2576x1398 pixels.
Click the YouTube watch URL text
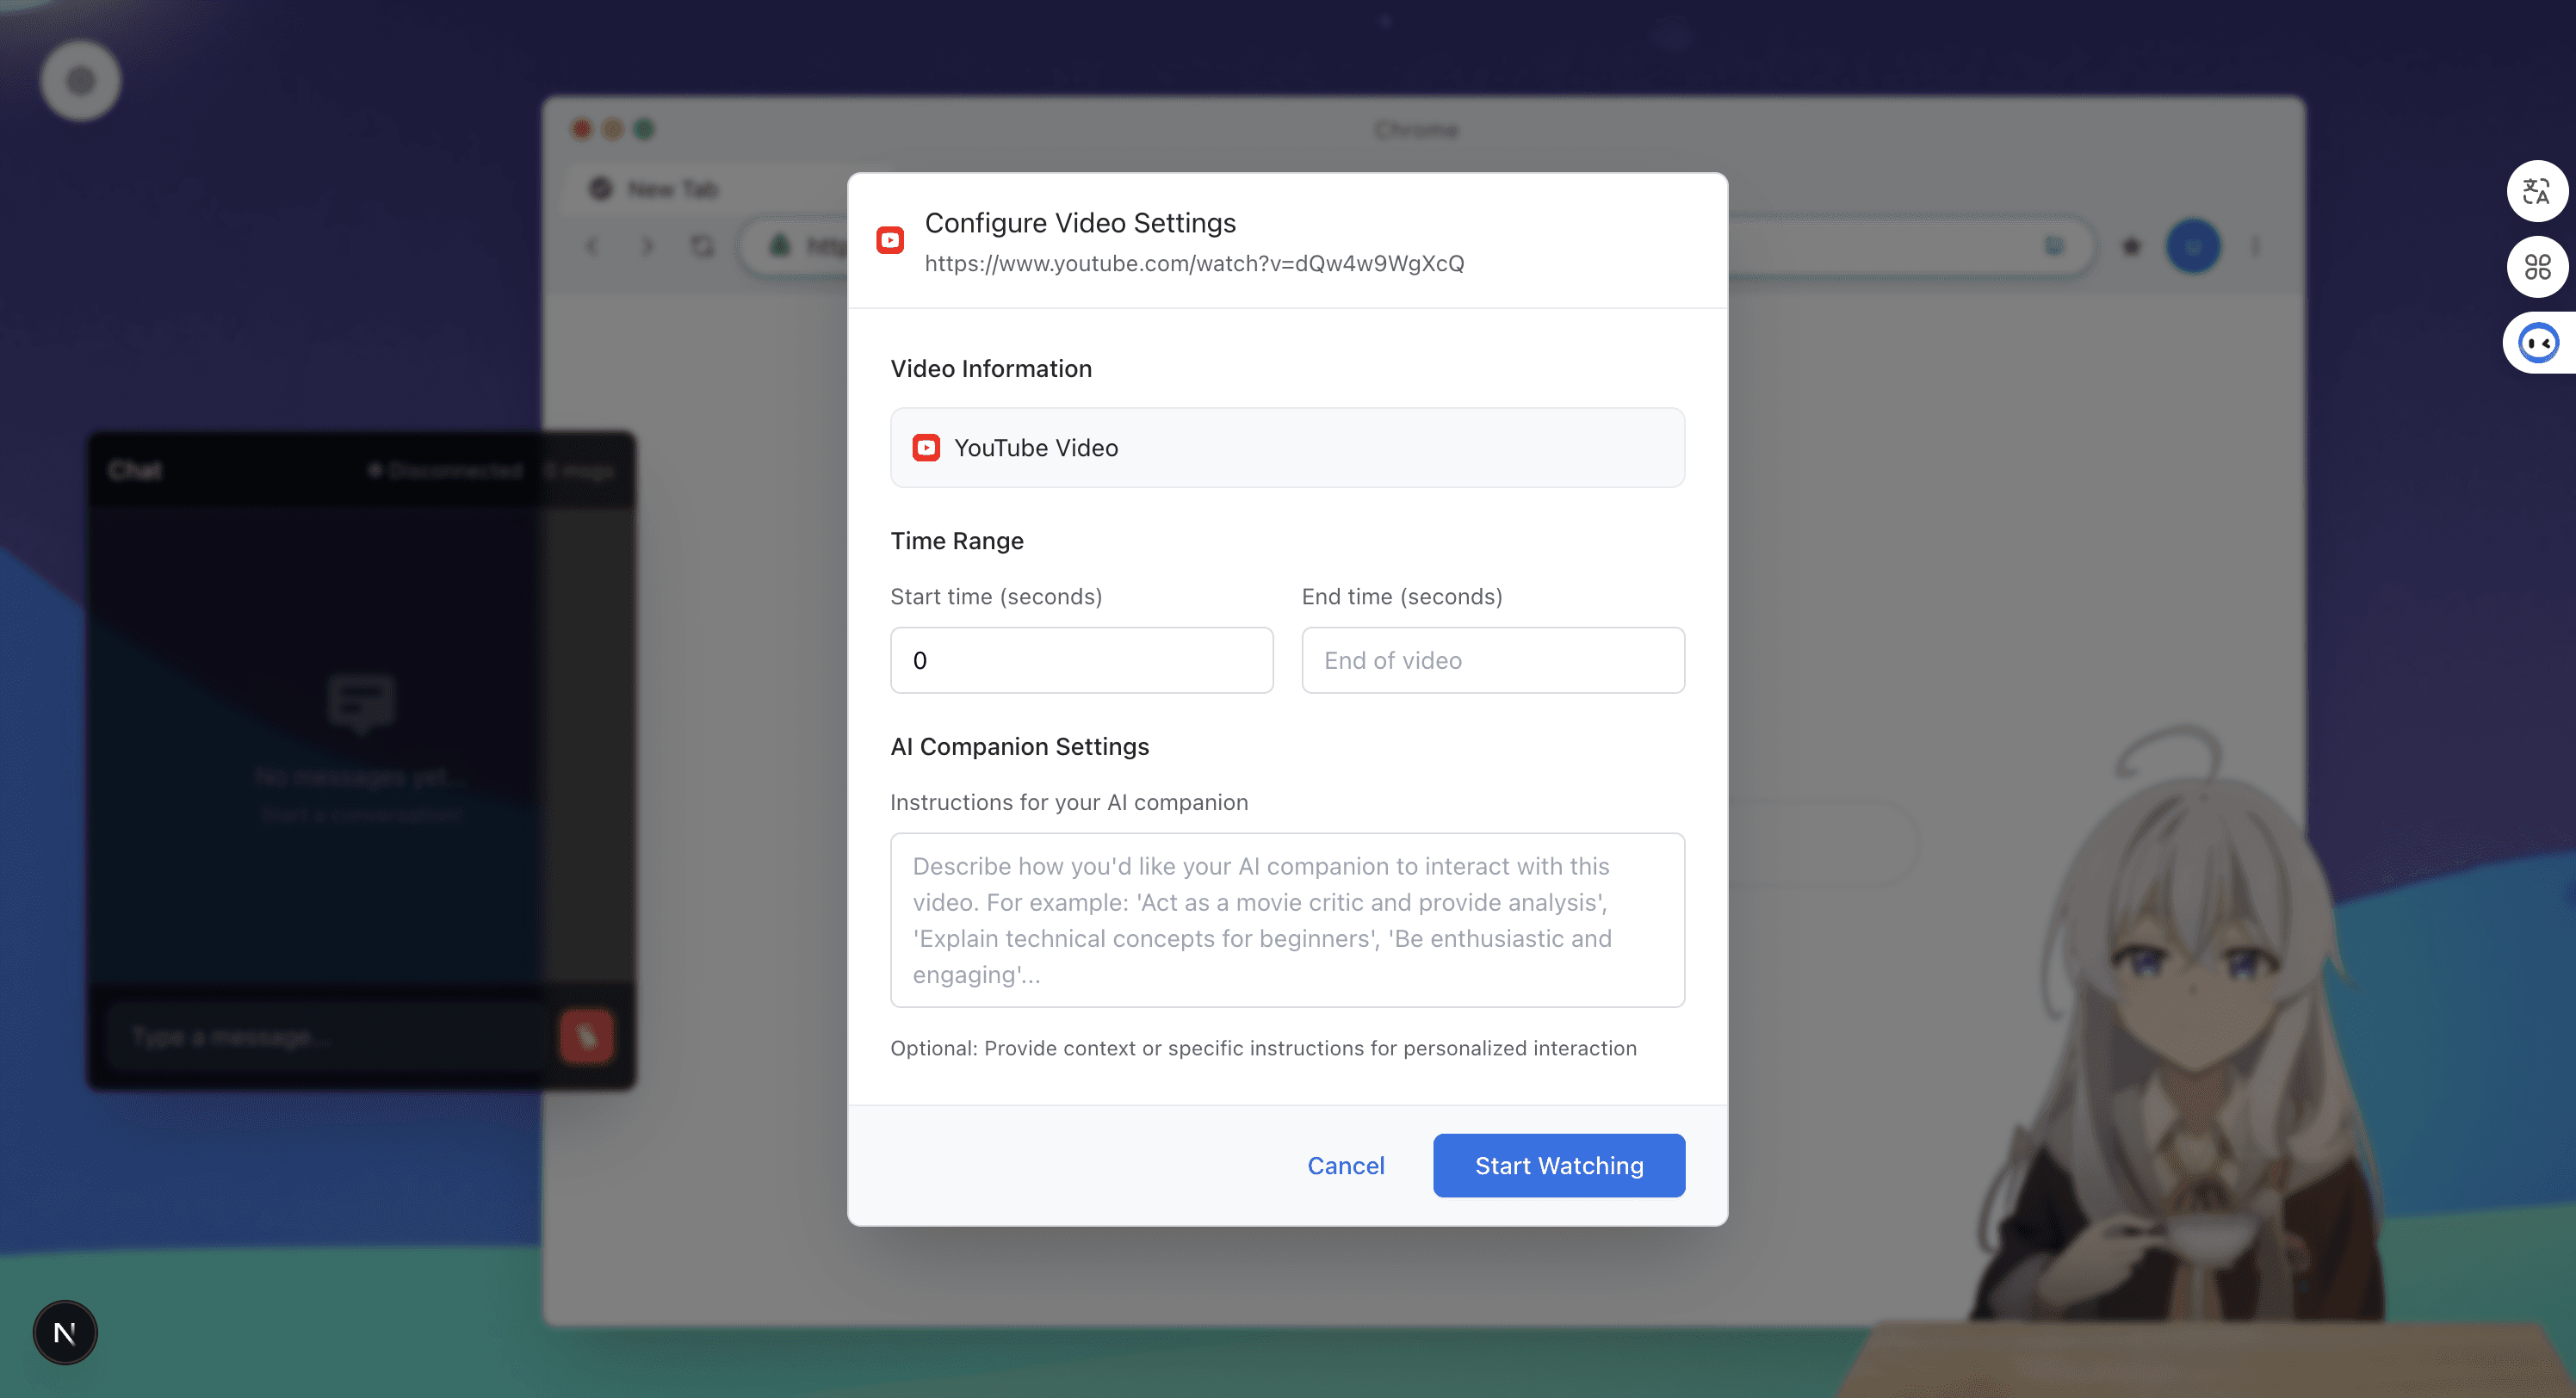point(1194,263)
